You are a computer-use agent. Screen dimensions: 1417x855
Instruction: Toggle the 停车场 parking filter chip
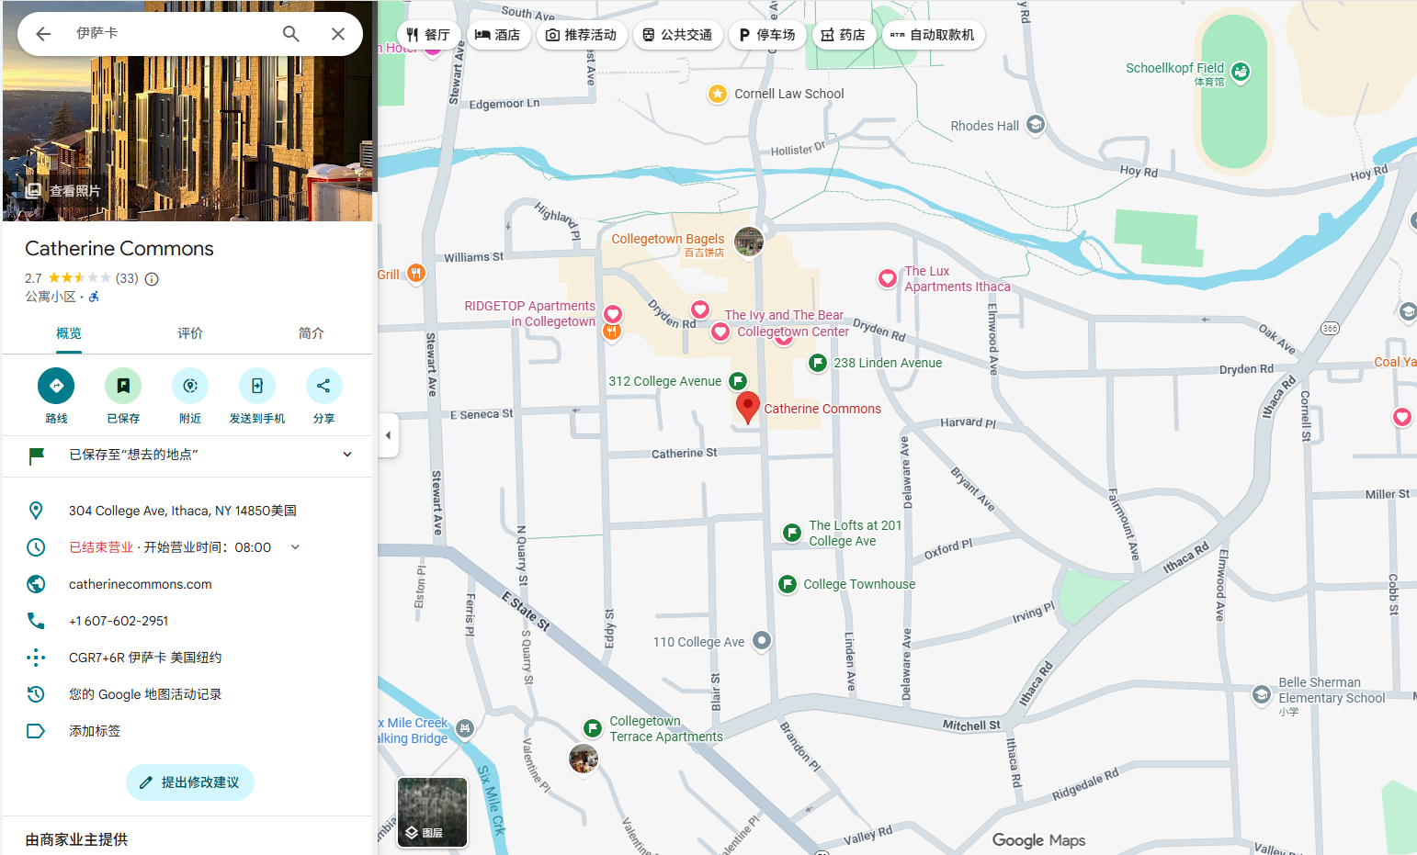click(767, 35)
